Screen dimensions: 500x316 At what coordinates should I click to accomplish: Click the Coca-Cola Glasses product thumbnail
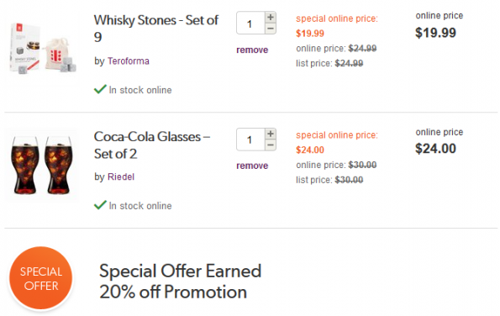click(x=42, y=165)
